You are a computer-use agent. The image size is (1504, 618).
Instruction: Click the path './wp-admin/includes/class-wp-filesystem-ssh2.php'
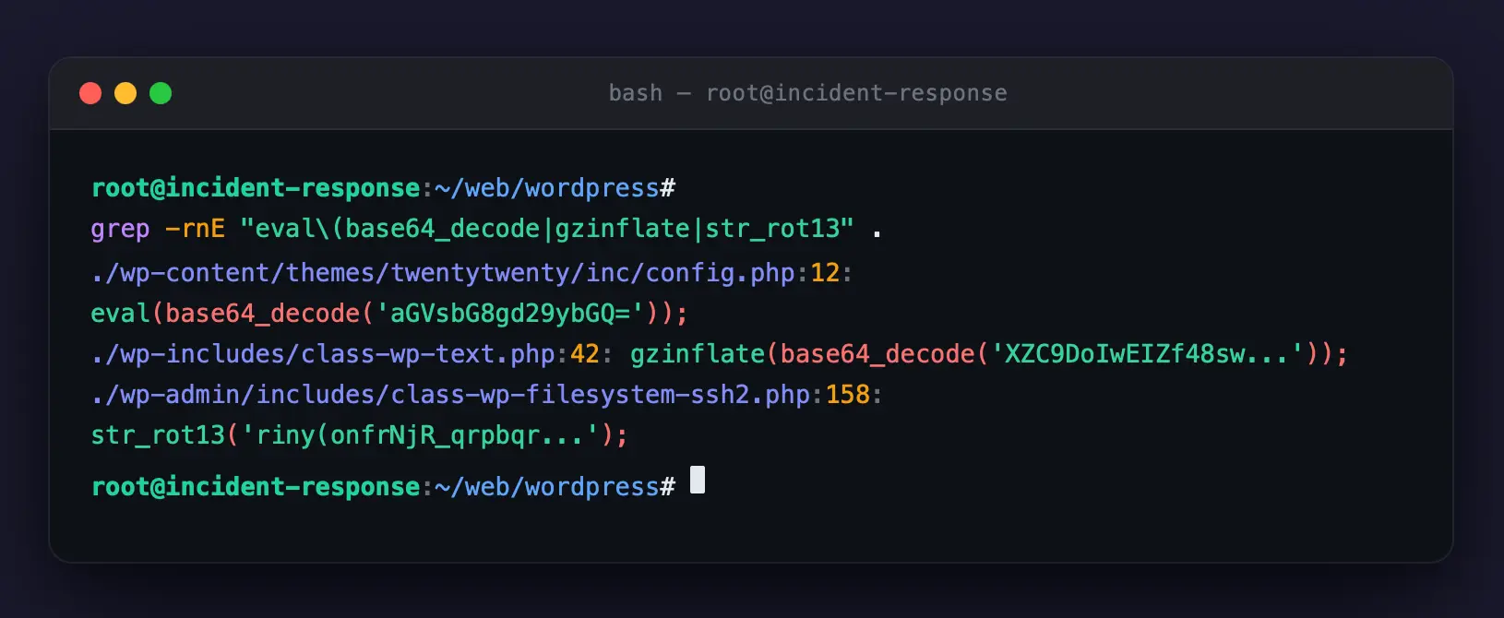450,395
